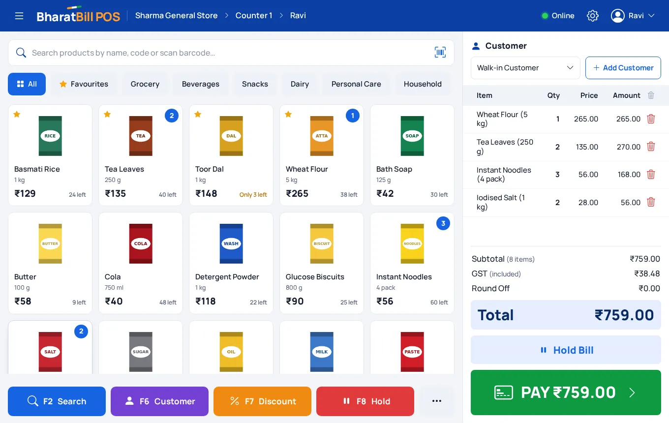Click the barcode scanner icon in search

click(x=440, y=53)
